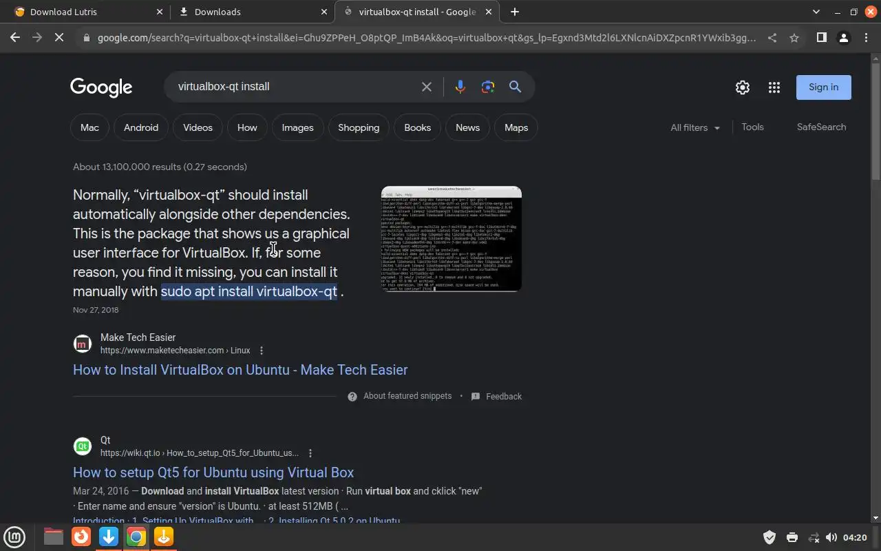Open the volume tray icon

[831, 537]
